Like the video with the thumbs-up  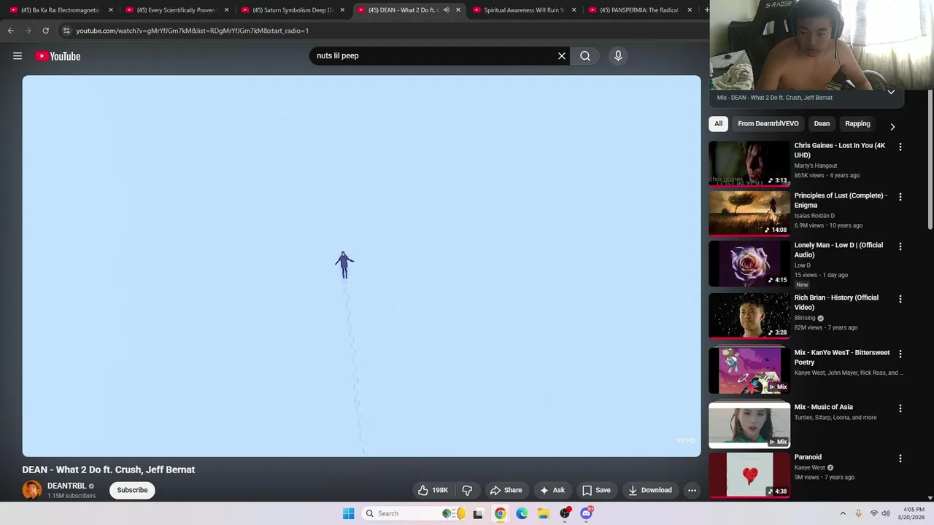432,490
